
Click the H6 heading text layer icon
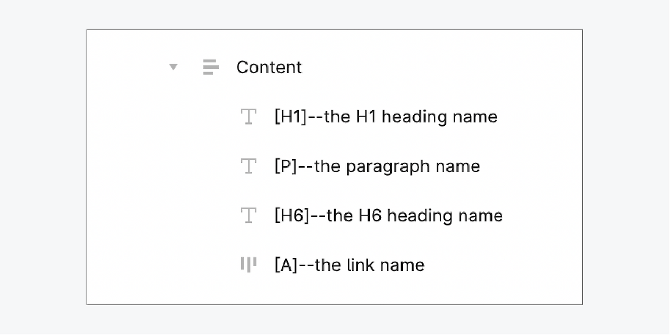(x=248, y=215)
